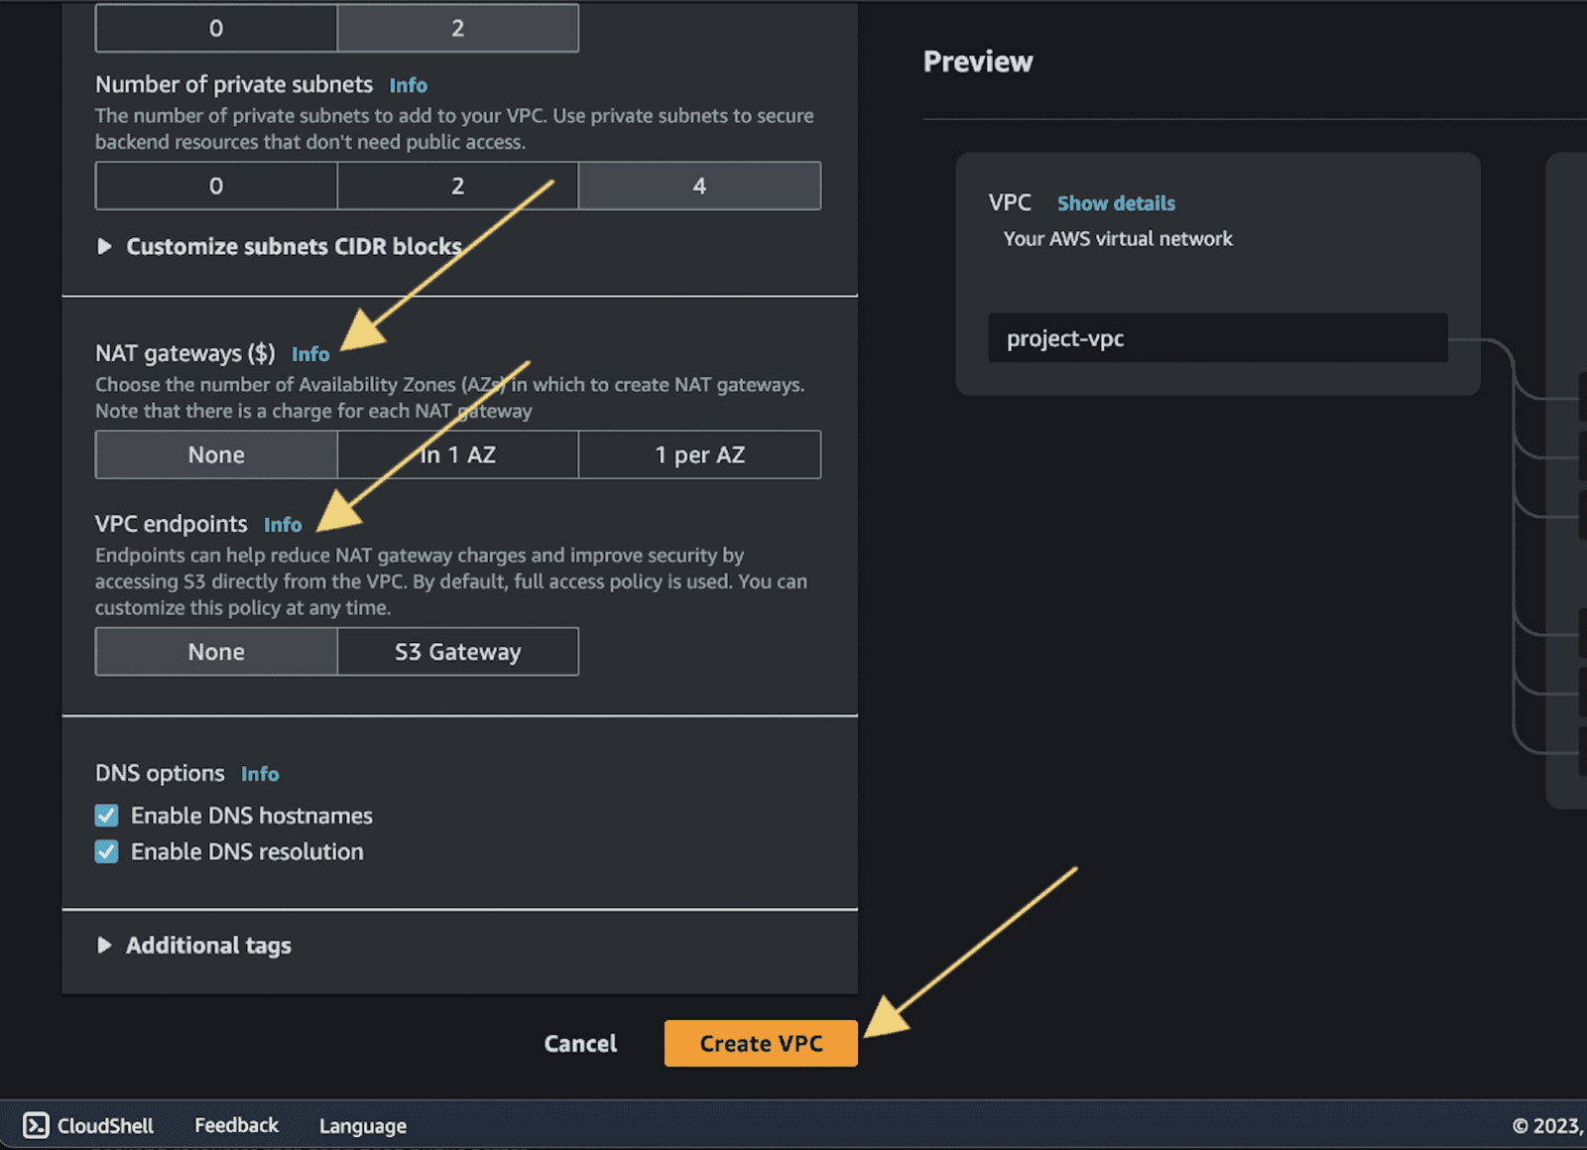The height and width of the screenshot is (1150, 1587).
Task: Open the Info popup next to NAT gateways
Action: click(310, 353)
